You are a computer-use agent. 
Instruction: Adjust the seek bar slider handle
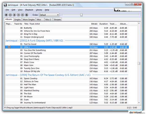(x=81, y=15)
